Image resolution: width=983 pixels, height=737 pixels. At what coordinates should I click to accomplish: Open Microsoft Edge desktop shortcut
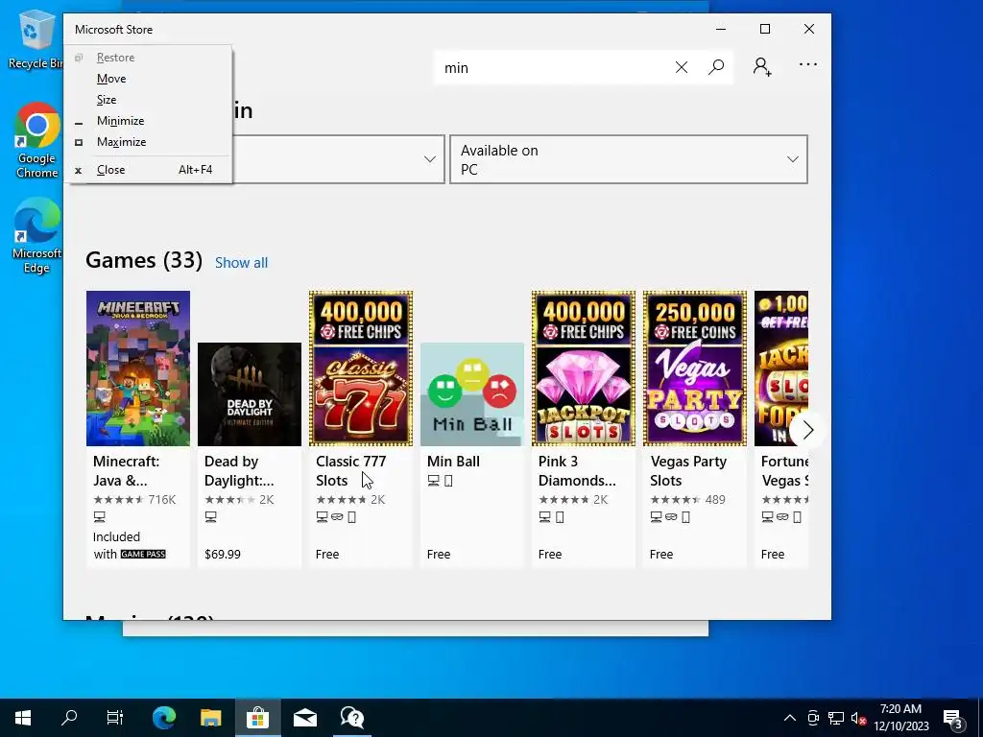coord(37,235)
